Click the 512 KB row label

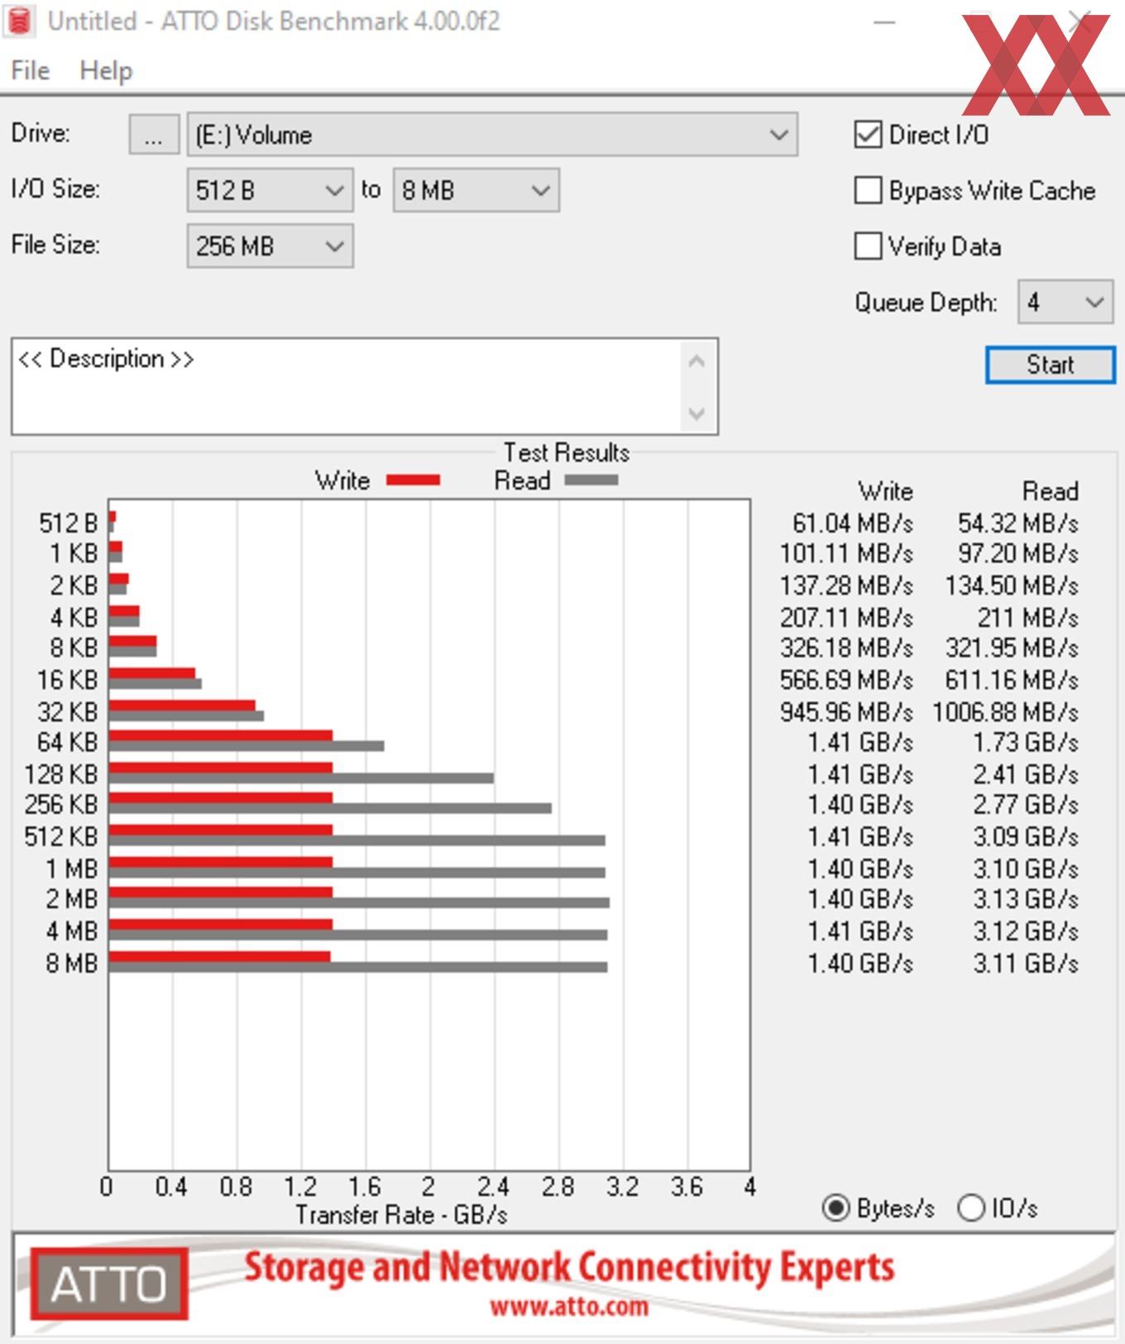pos(61,837)
